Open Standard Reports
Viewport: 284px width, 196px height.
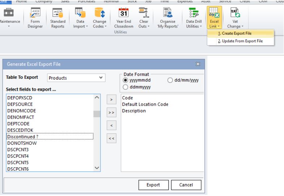(x=58, y=18)
